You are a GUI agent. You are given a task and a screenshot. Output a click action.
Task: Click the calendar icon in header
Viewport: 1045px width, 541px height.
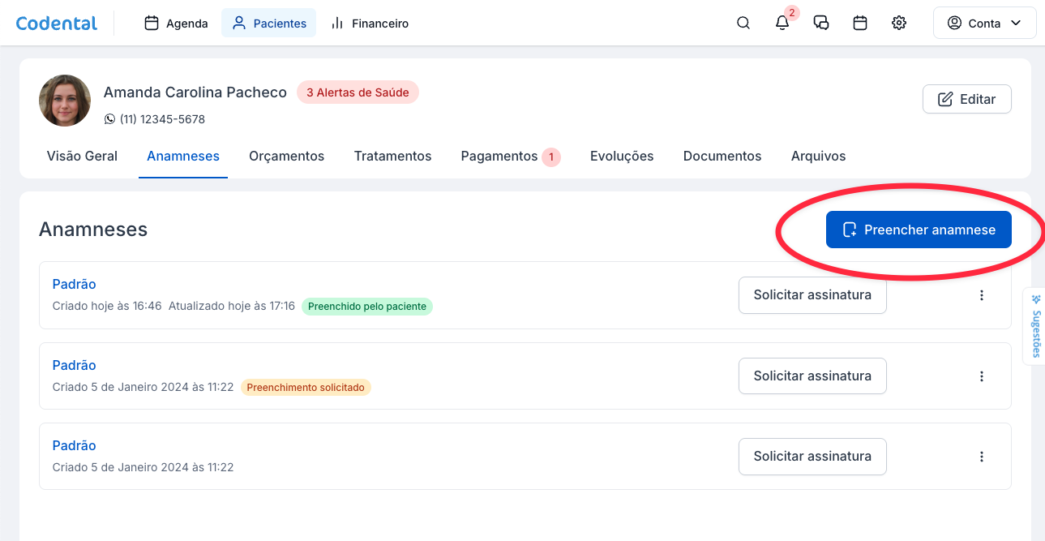tap(860, 23)
